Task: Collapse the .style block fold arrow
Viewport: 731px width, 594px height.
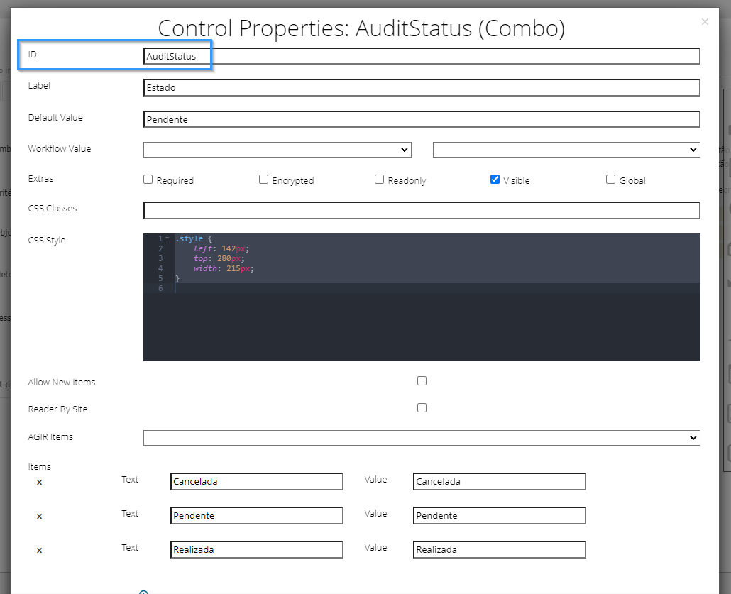Action: coord(167,238)
